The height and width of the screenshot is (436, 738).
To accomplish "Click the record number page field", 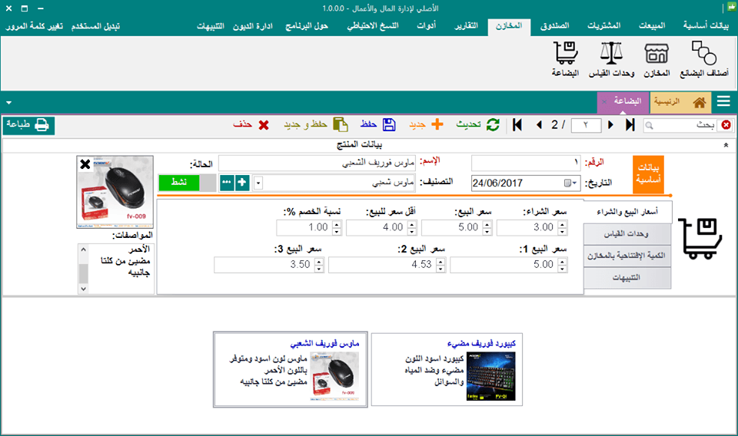I will click(586, 125).
